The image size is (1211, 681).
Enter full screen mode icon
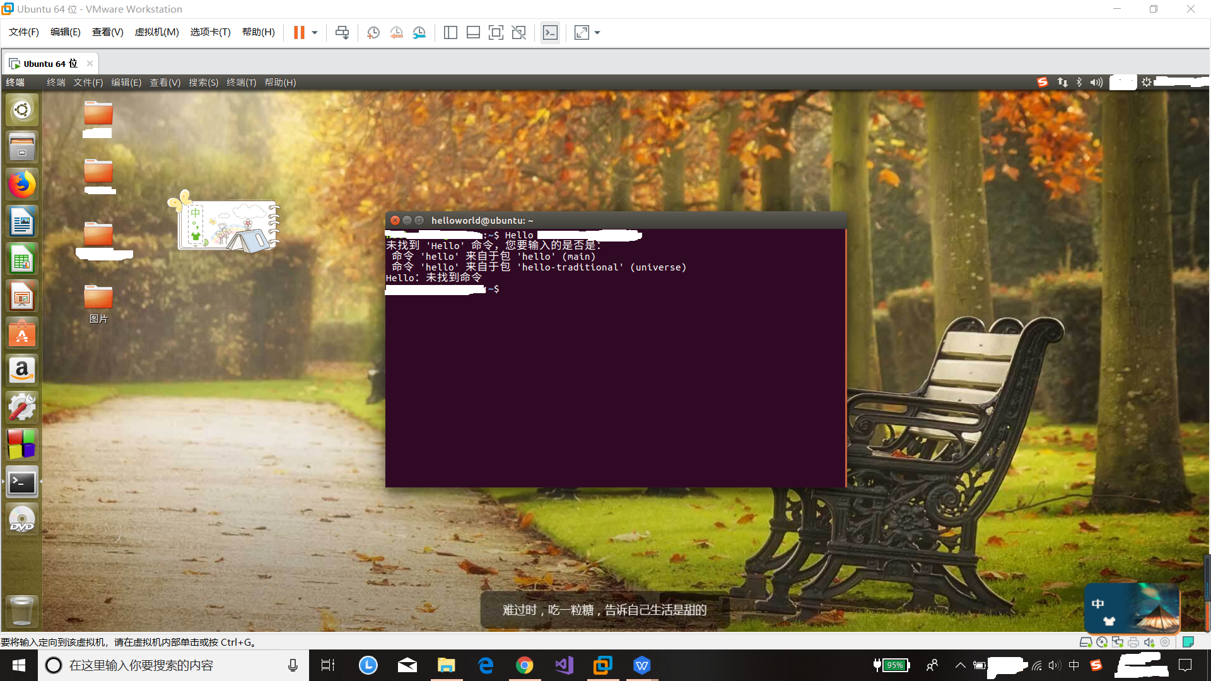pos(496,33)
